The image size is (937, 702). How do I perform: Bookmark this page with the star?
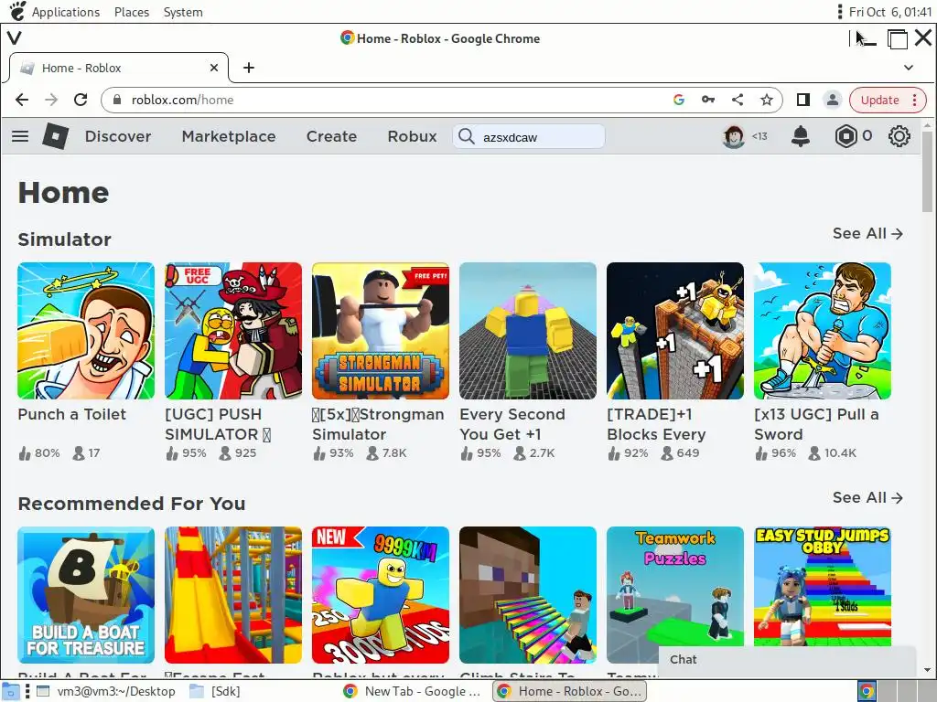(x=767, y=100)
